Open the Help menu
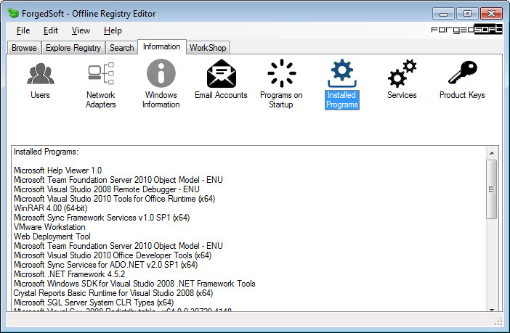 click(113, 30)
